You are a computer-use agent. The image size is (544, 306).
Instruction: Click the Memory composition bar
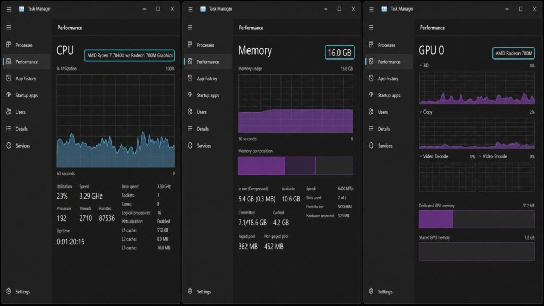295,166
